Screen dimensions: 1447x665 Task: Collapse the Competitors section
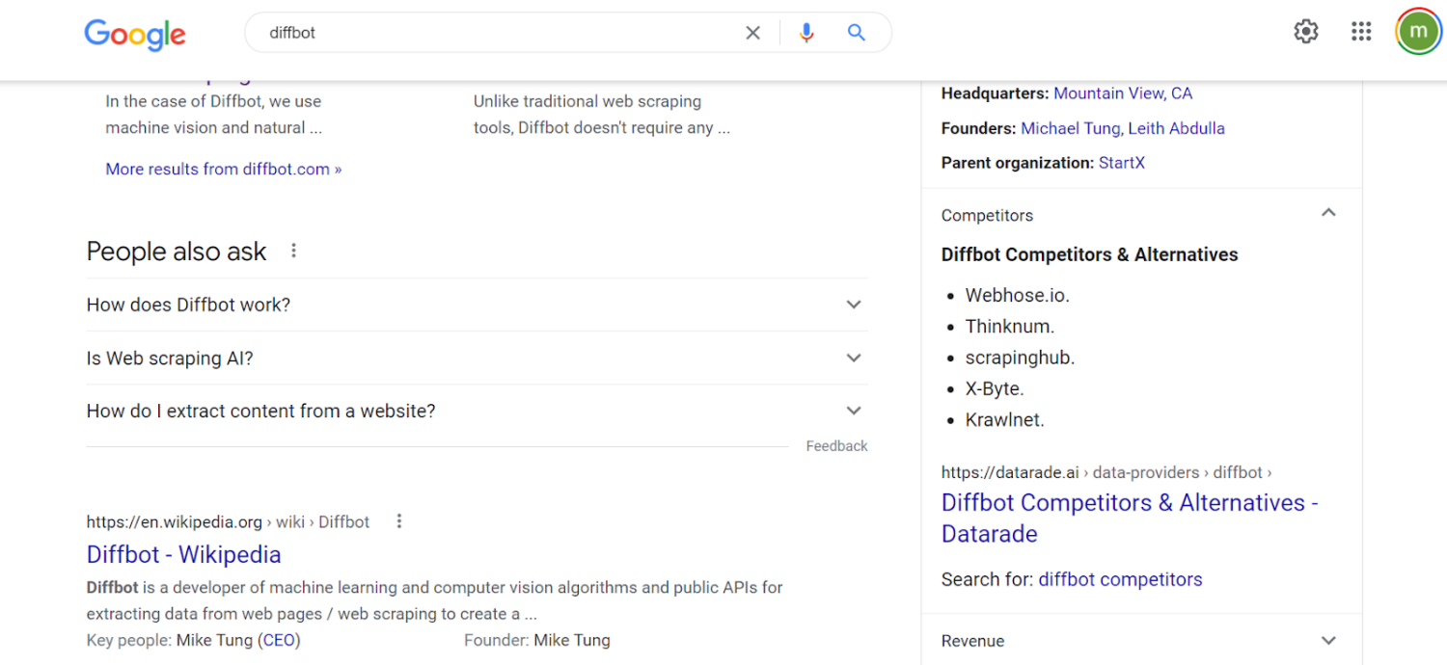1328,213
